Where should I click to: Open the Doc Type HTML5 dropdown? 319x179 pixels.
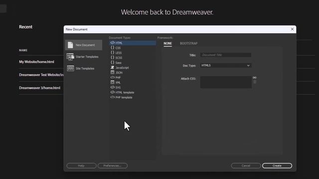[x=226, y=65]
